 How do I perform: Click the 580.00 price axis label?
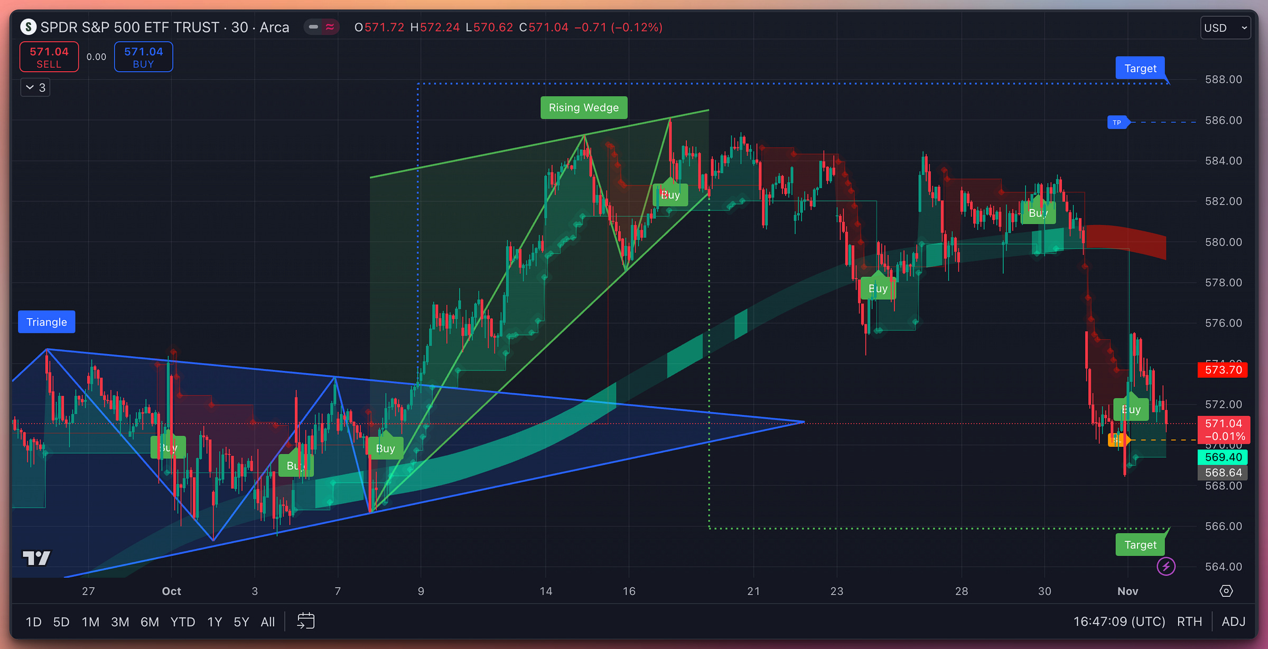(1223, 242)
